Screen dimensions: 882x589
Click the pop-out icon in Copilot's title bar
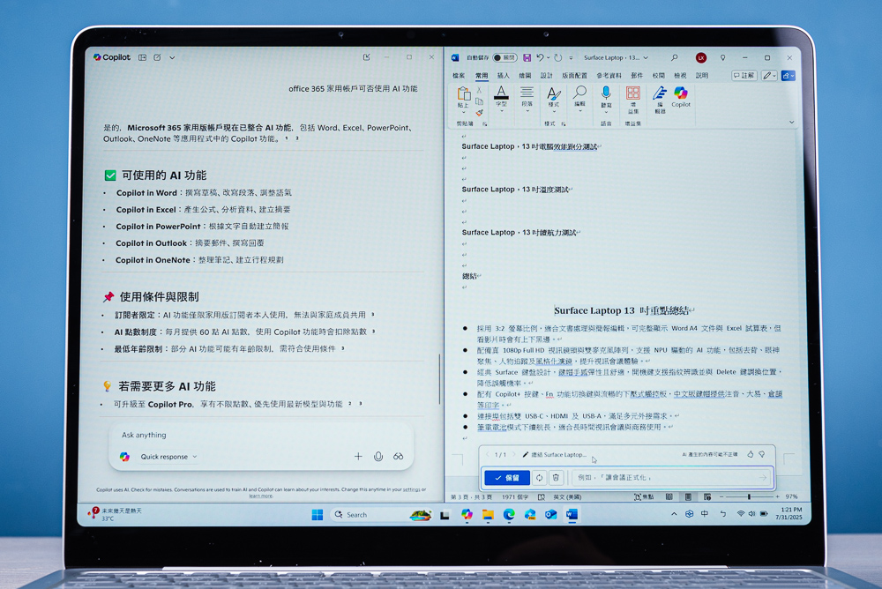click(367, 56)
